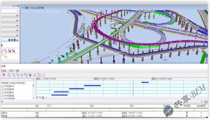Click the Gantt bar in the fourth row
Image resolution: width=211 pixels, height=121 pixels.
tap(61, 92)
